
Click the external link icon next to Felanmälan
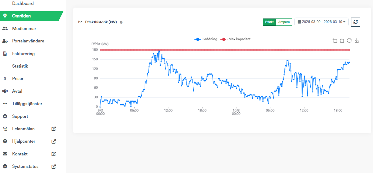(x=54, y=129)
